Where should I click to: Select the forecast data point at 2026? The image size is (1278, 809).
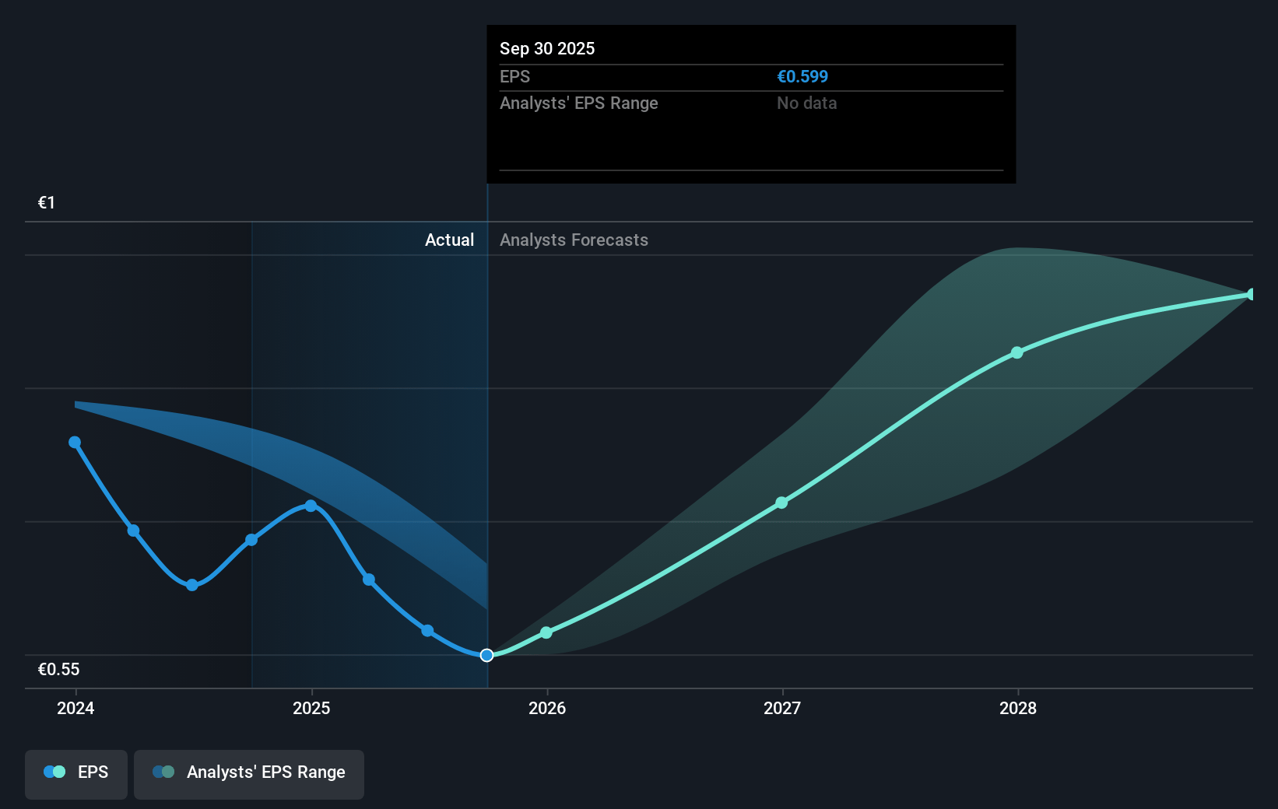[546, 632]
